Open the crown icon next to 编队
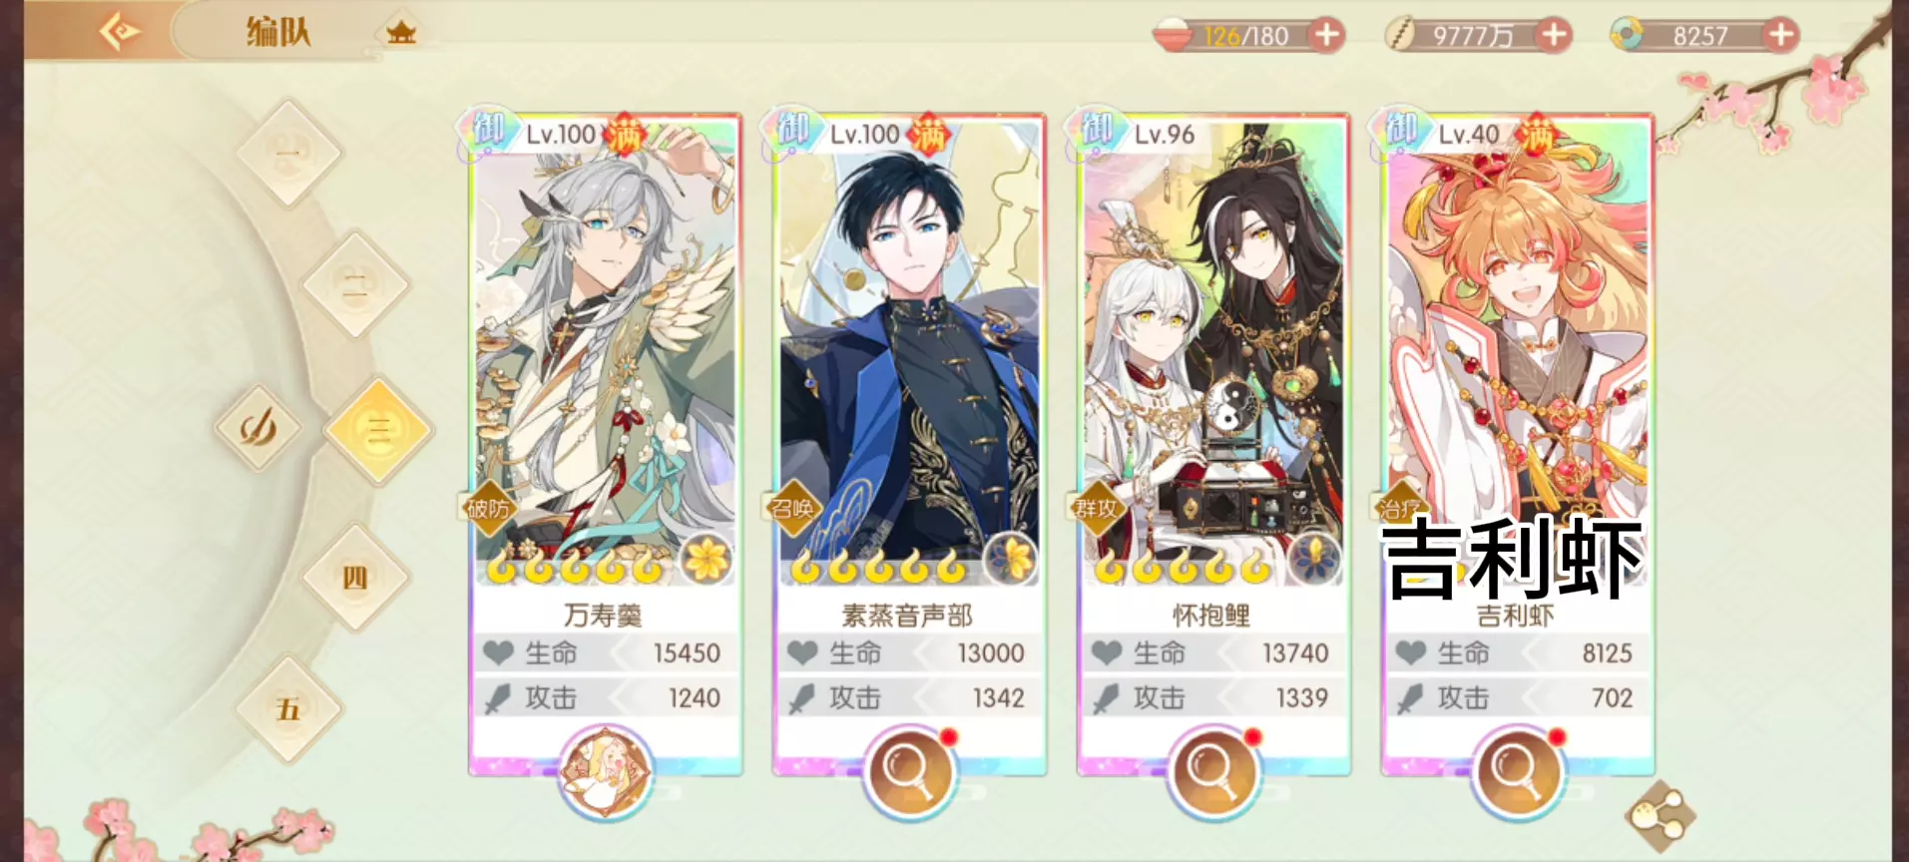 [401, 34]
